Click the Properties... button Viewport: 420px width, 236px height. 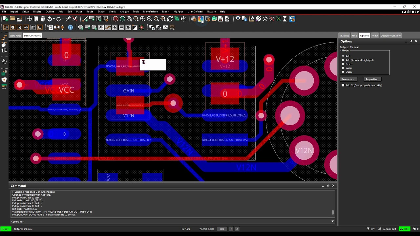(x=372, y=79)
